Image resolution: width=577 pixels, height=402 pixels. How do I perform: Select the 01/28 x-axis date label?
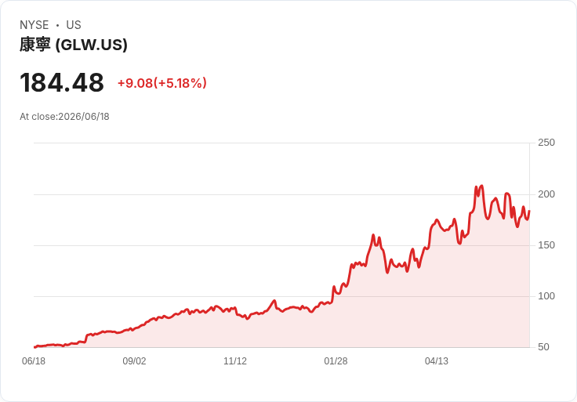tap(336, 361)
